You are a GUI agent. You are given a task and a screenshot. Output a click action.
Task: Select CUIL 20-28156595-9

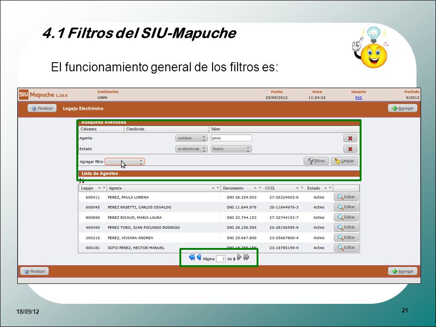[284, 228]
